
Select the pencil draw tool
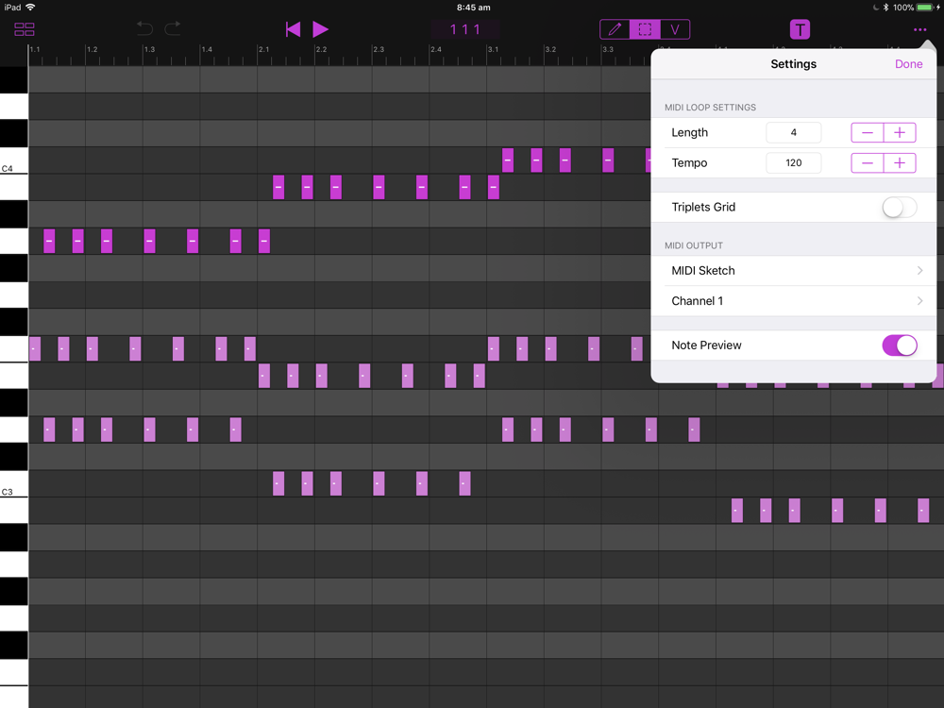tap(615, 29)
